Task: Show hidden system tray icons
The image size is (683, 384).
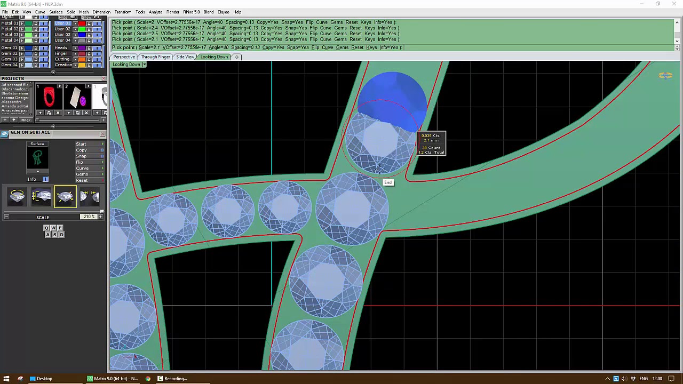Action: click(x=607, y=379)
